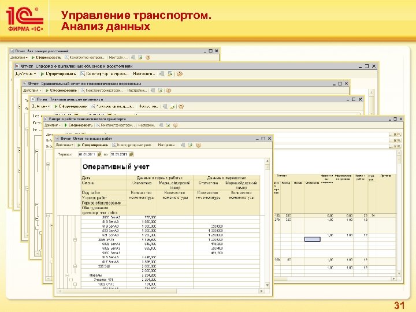Open 'Действия' menu in 'Рапорт о работе' window
416x312 pixels.
[52, 125]
